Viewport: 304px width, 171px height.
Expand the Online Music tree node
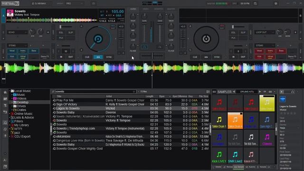[x=9, y=114]
